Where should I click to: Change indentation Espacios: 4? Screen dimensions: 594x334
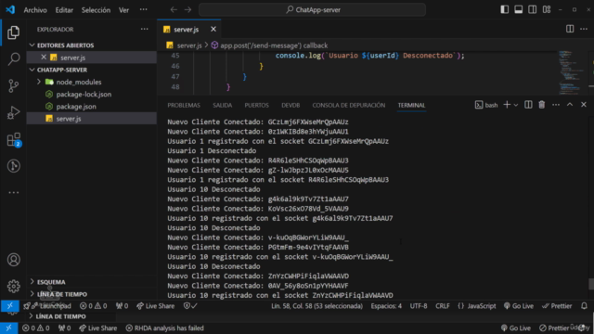(x=386, y=306)
